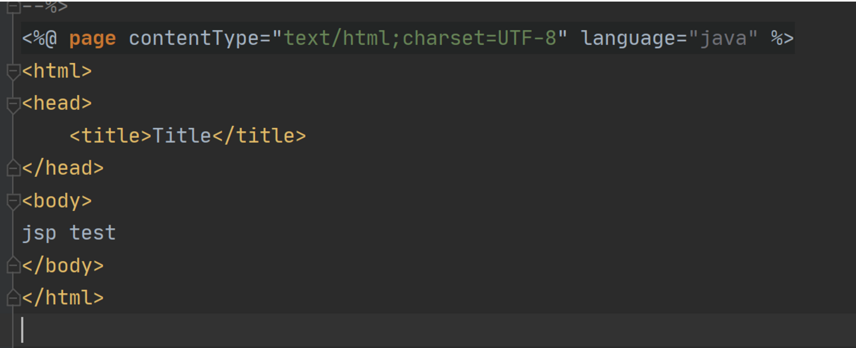Screen dimensions: 856x348
Task: Collapse the <head> section fold marker
Action: coord(13,104)
